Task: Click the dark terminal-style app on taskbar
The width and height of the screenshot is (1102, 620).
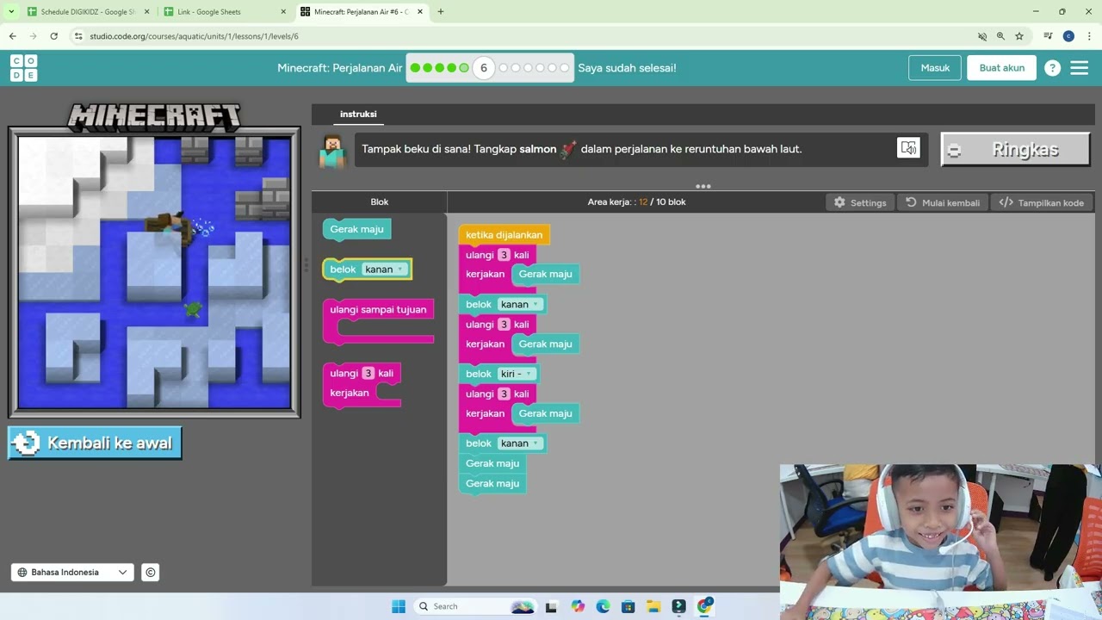Action: coord(678,606)
